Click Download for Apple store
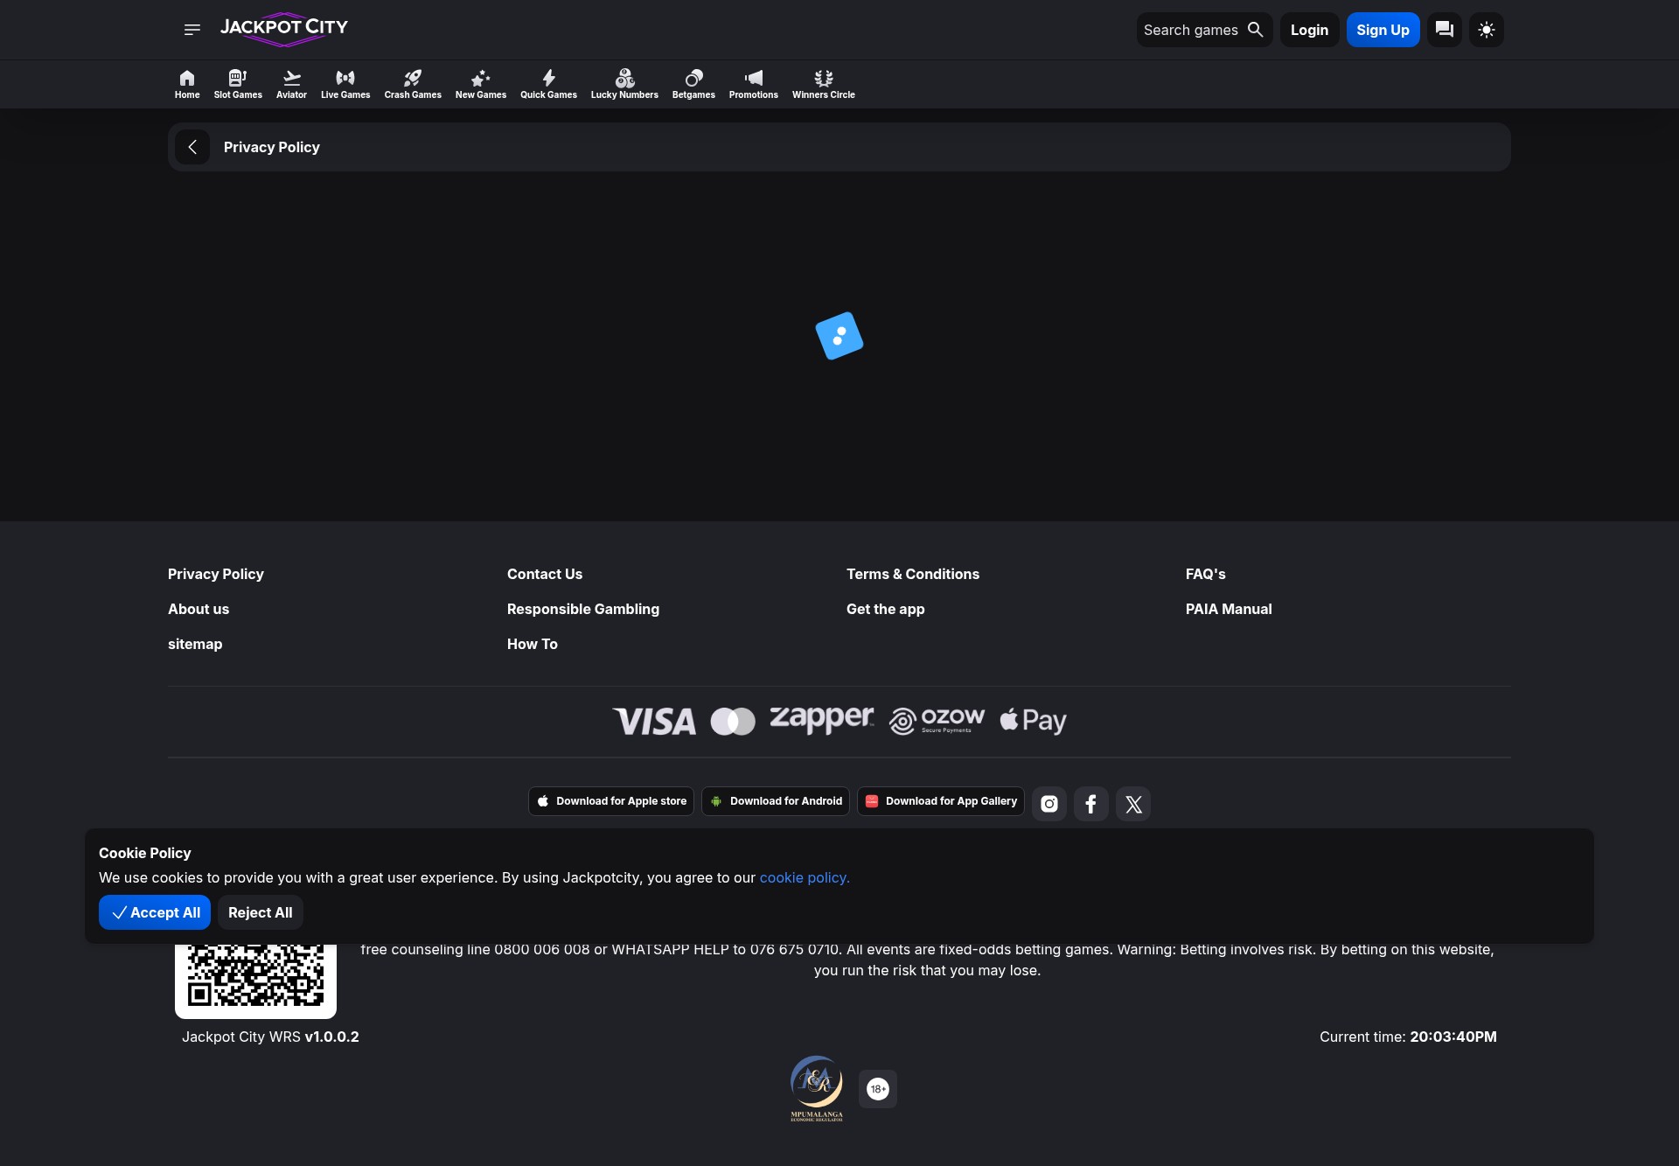The width and height of the screenshot is (1679, 1166). tap(611, 801)
